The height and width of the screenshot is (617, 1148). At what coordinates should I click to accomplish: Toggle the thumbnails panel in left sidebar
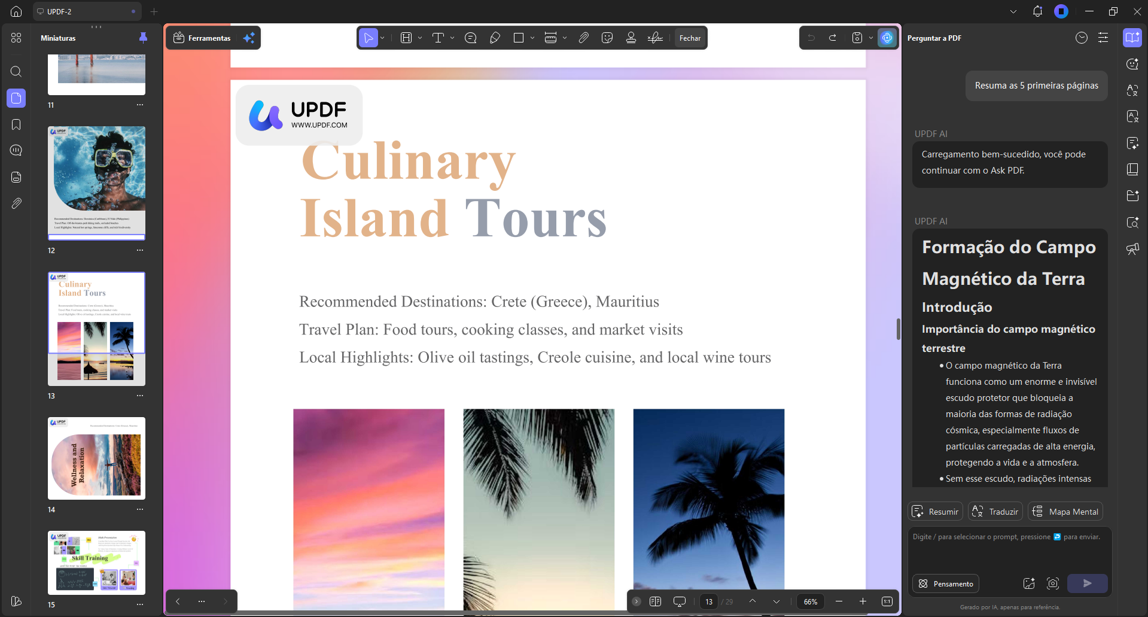click(x=16, y=98)
